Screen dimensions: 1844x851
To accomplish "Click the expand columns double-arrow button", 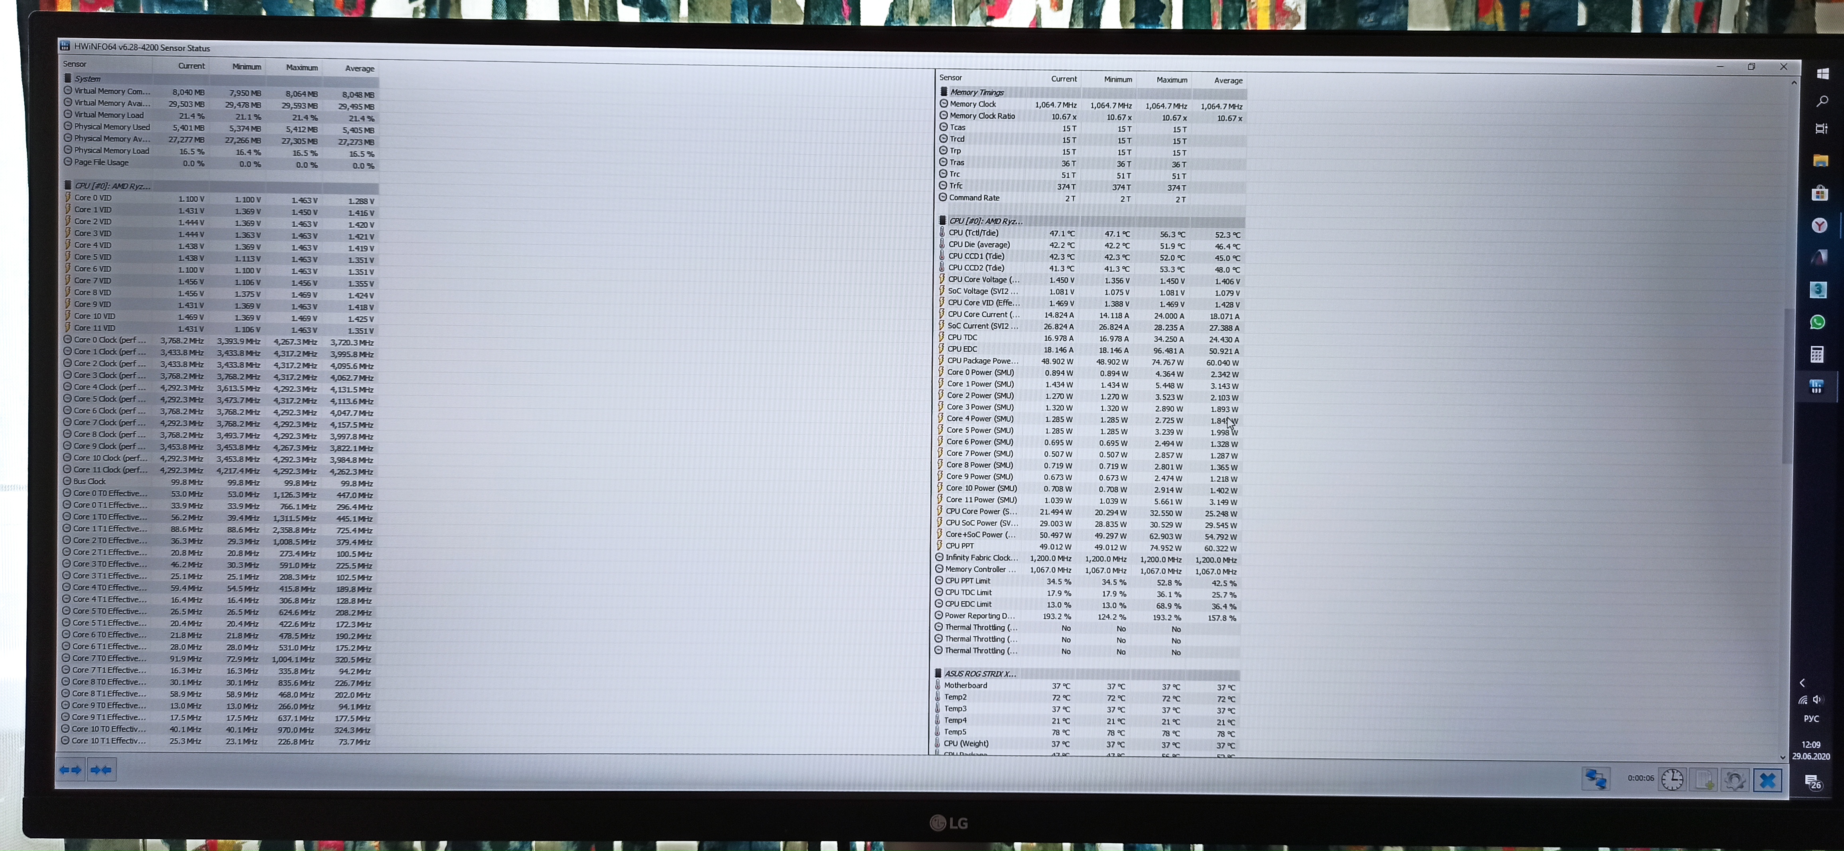I will 70,770.
